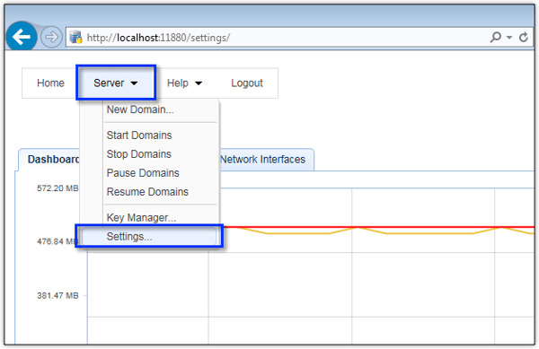The height and width of the screenshot is (349, 539).
Task: Choose New Domain... from Server menu
Action: pyautogui.click(x=140, y=109)
